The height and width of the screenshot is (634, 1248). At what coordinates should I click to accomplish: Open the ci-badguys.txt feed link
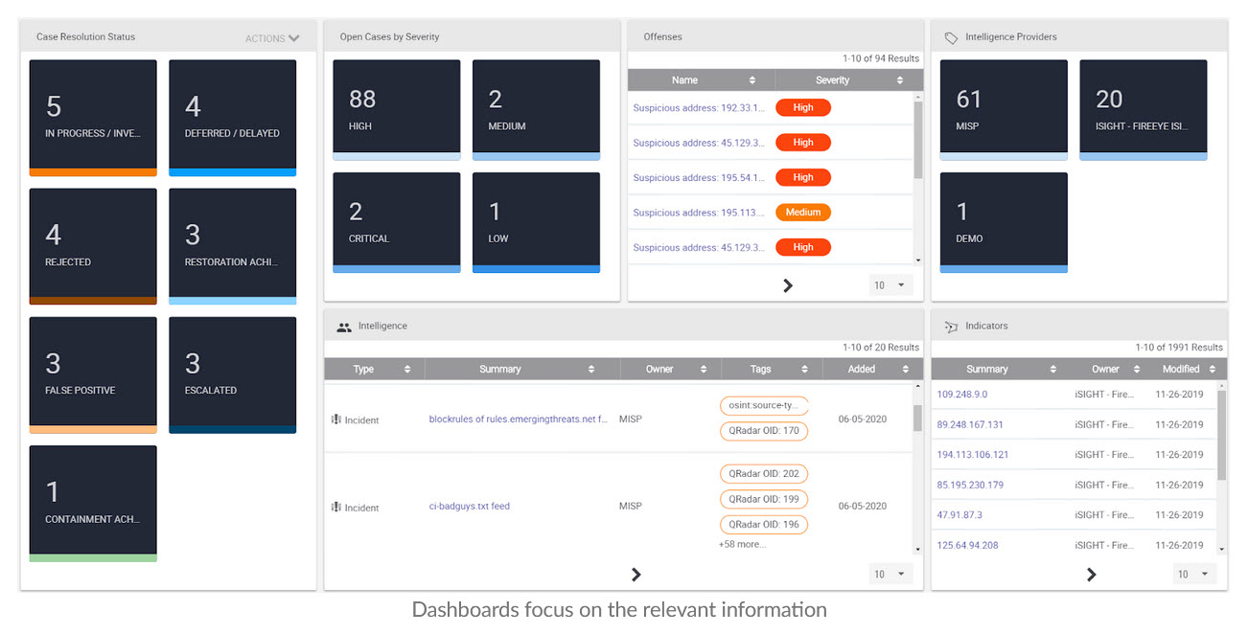(470, 507)
